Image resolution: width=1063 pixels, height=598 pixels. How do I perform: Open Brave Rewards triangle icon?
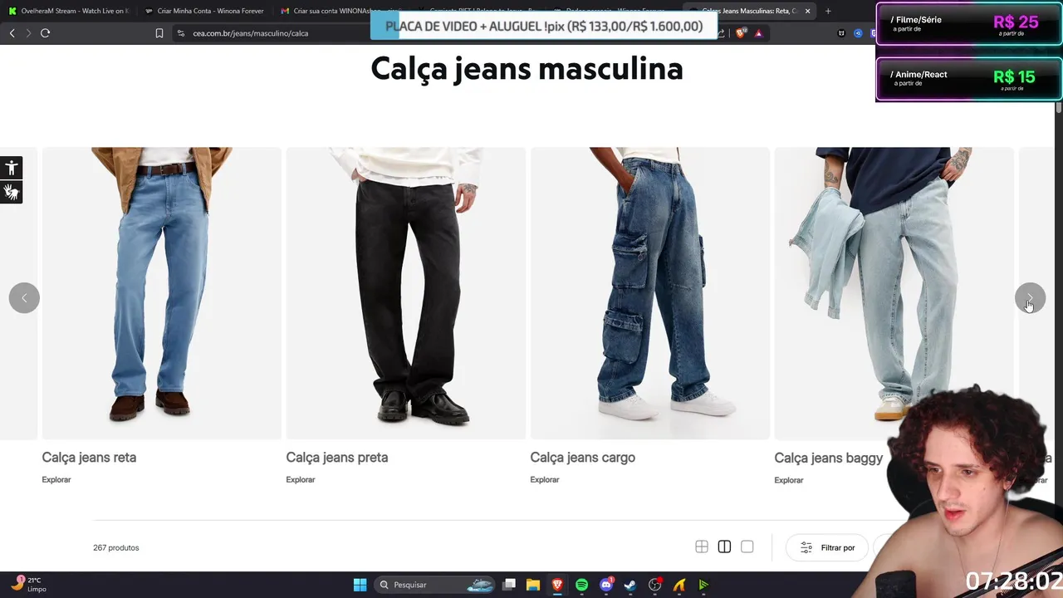(x=758, y=33)
